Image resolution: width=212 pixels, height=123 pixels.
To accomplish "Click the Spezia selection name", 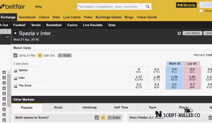I will pos(23,70).
